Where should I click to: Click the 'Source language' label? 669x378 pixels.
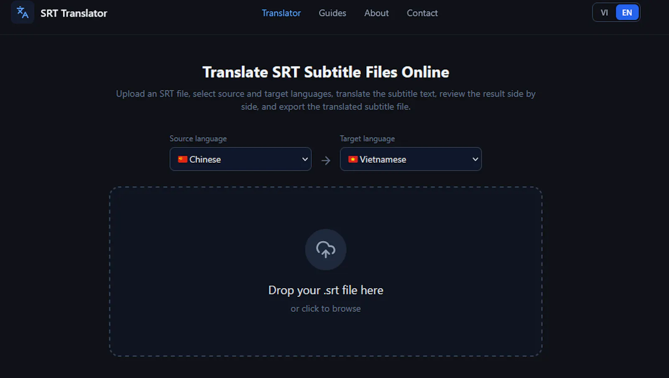[x=198, y=138]
